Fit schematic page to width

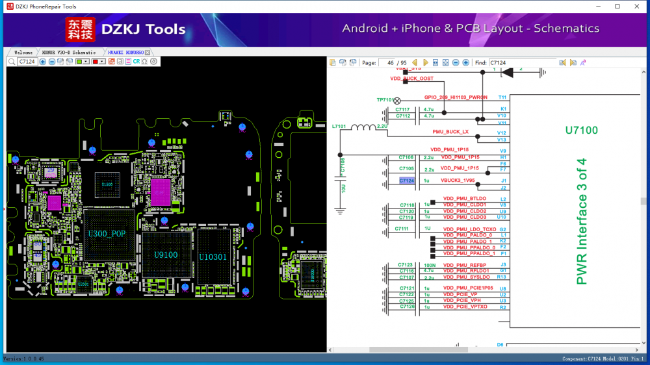click(x=435, y=62)
